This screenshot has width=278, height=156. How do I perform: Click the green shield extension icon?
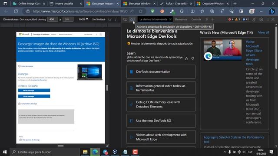pyautogui.click(x=152, y=11)
